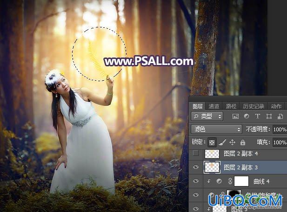Filter layers by shape layers icon
This screenshot has width=287, height=212.
coord(269,116)
